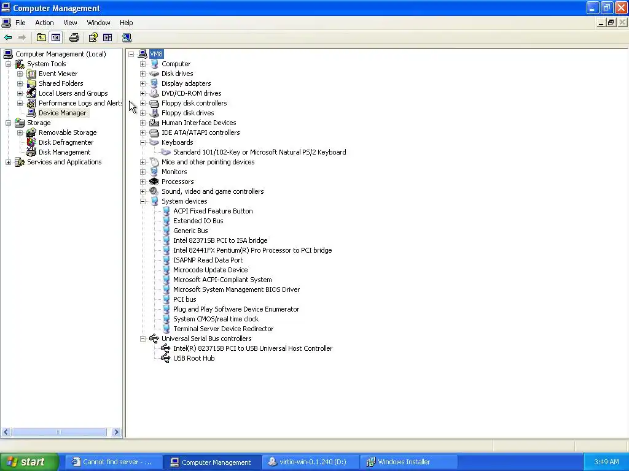629x471 pixels.
Task: Select Standard 101/102-Key PS/2 Keyboard device
Action: (x=260, y=152)
